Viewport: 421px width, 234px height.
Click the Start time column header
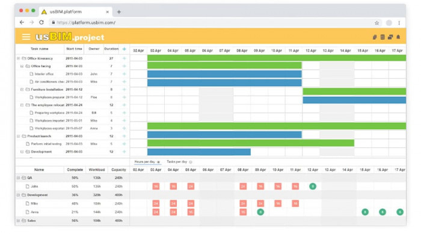click(x=74, y=49)
